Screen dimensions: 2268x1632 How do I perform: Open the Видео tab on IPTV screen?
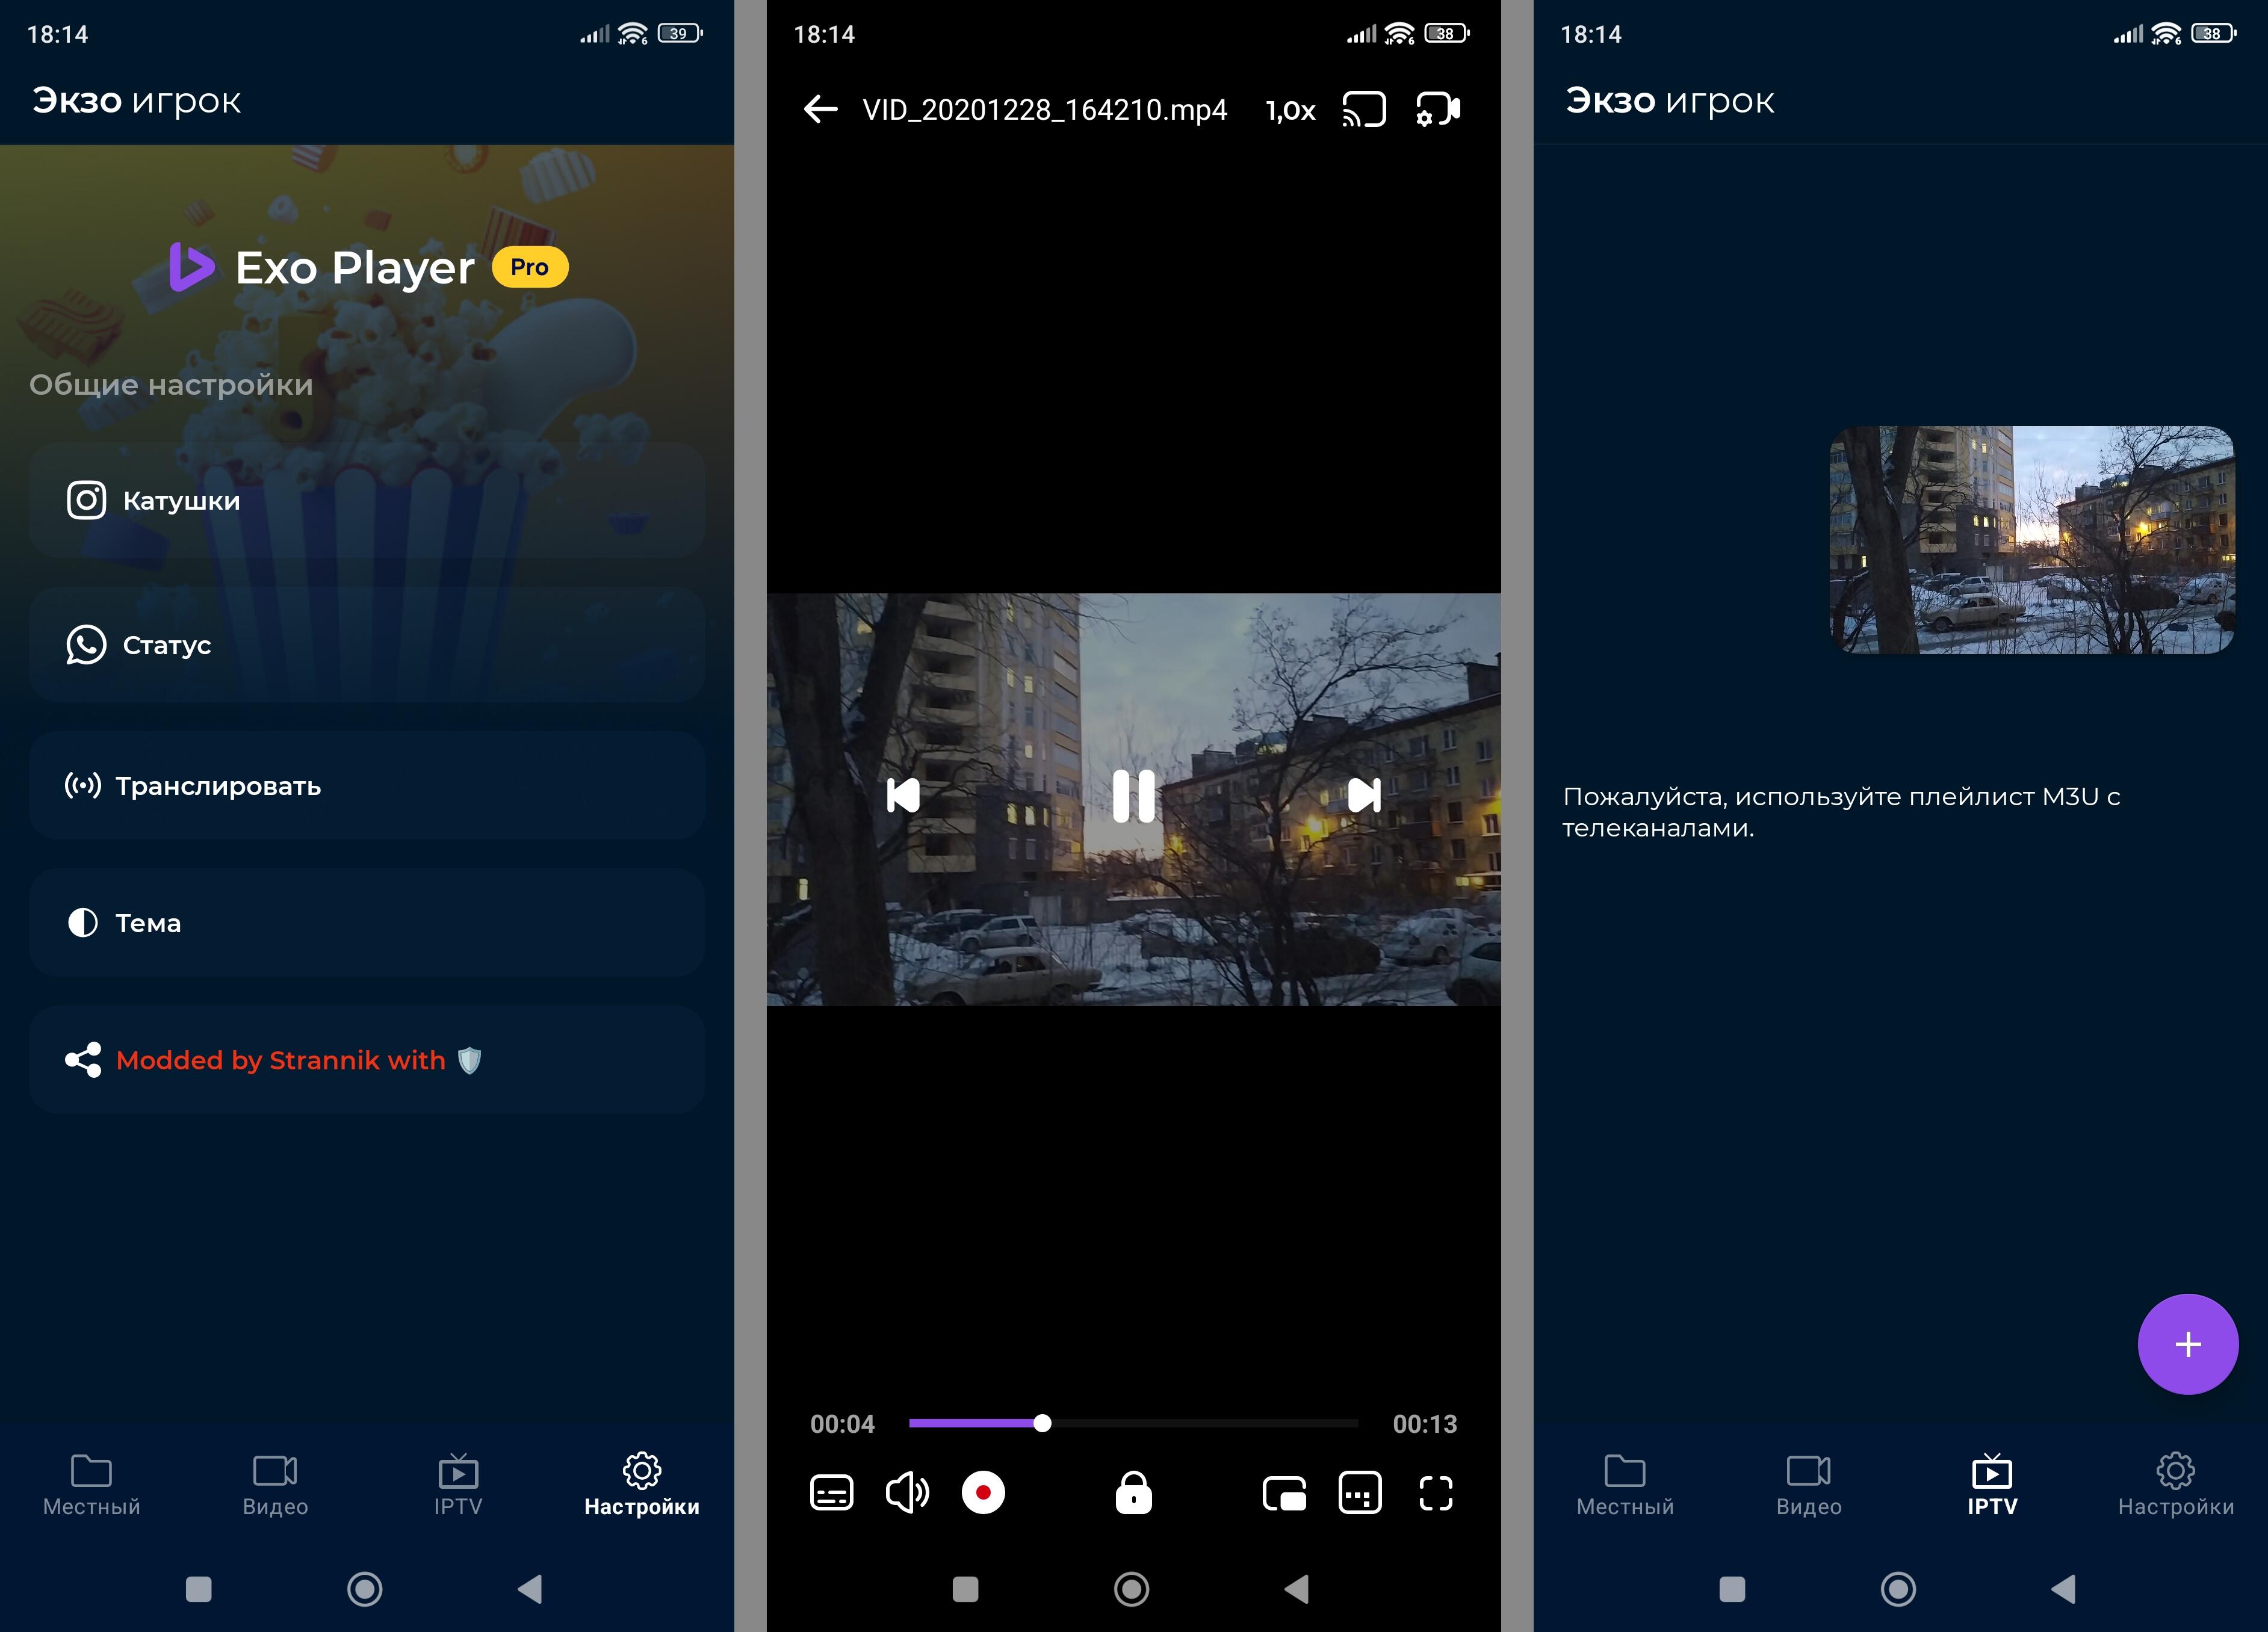(1808, 1485)
